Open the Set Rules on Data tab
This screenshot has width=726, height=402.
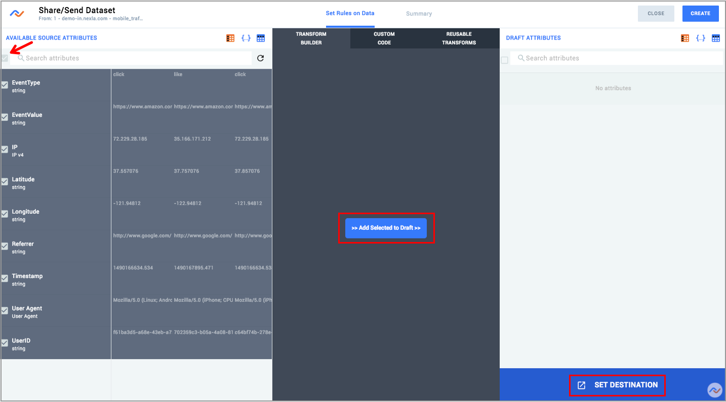(350, 13)
